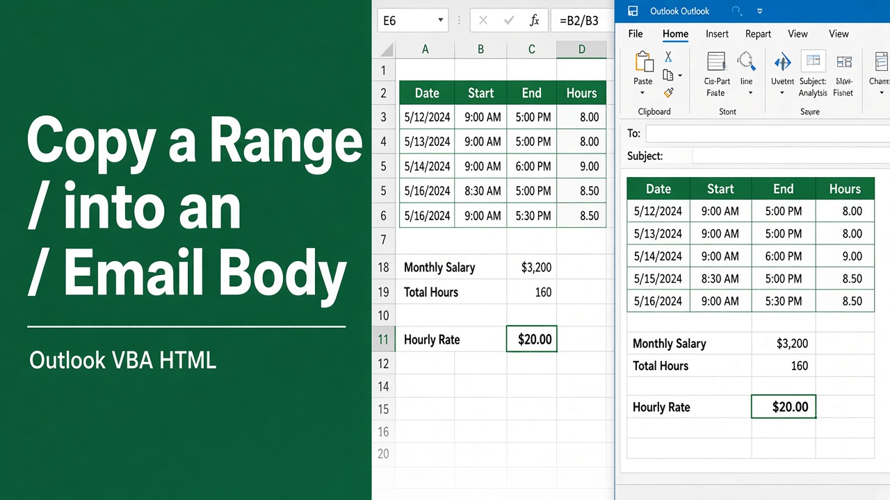This screenshot has width=890, height=500.
Task: Expand the Paste dropdown arrow
Action: pos(642,93)
